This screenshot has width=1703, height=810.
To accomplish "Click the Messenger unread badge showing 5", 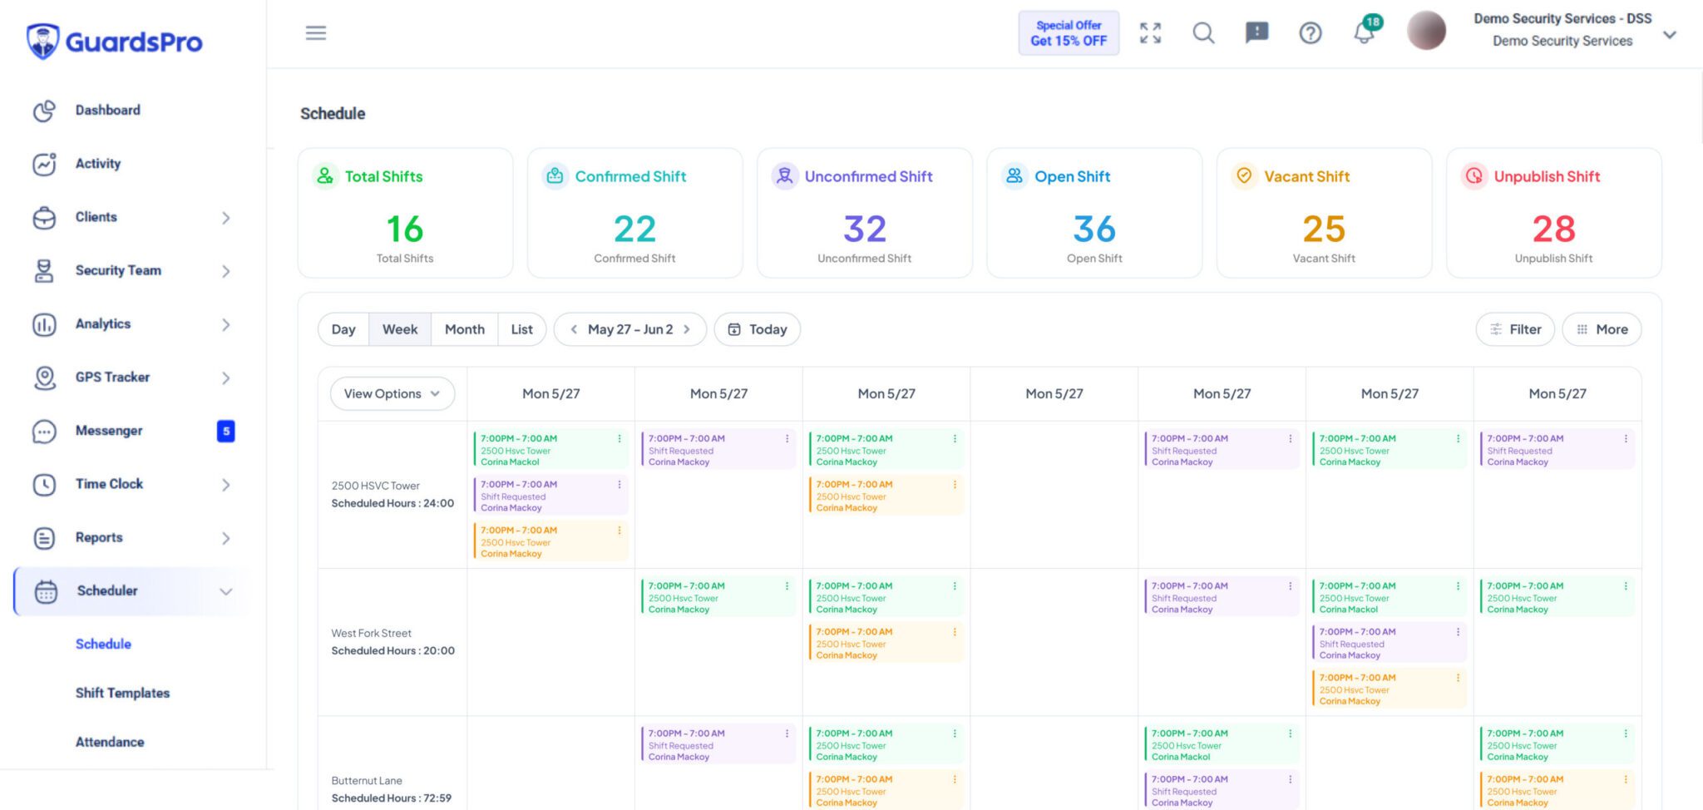I will pos(225,431).
